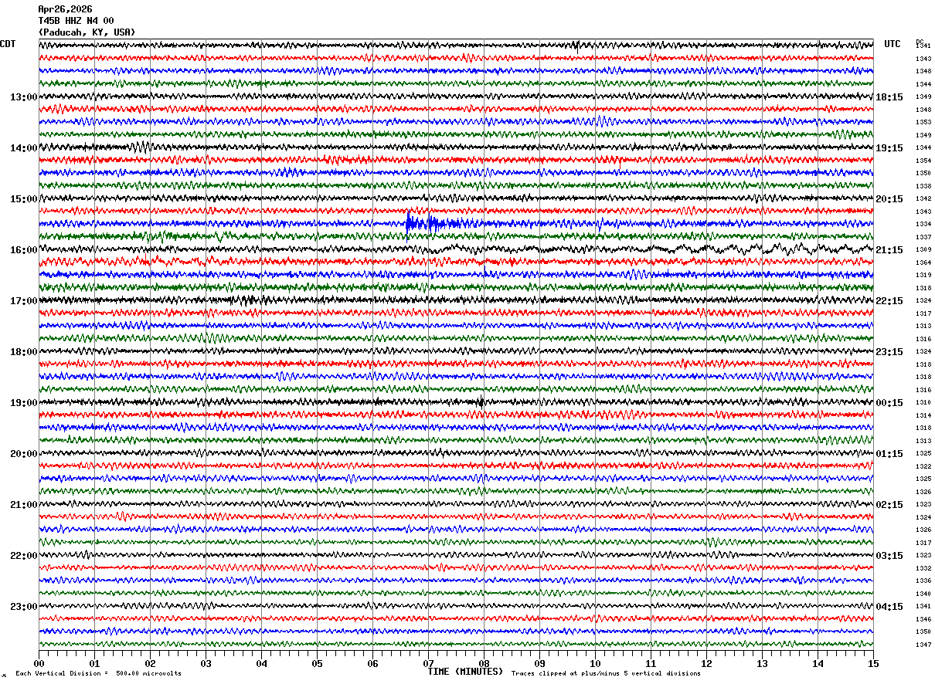The width and height of the screenshot is (935, 684).
Task: Click the 03:15 UTC time label
Action: coord(889,556)
